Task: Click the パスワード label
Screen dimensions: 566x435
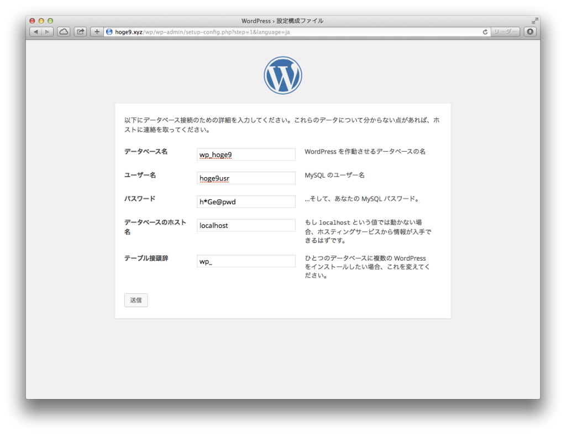Action: [140, 198]
